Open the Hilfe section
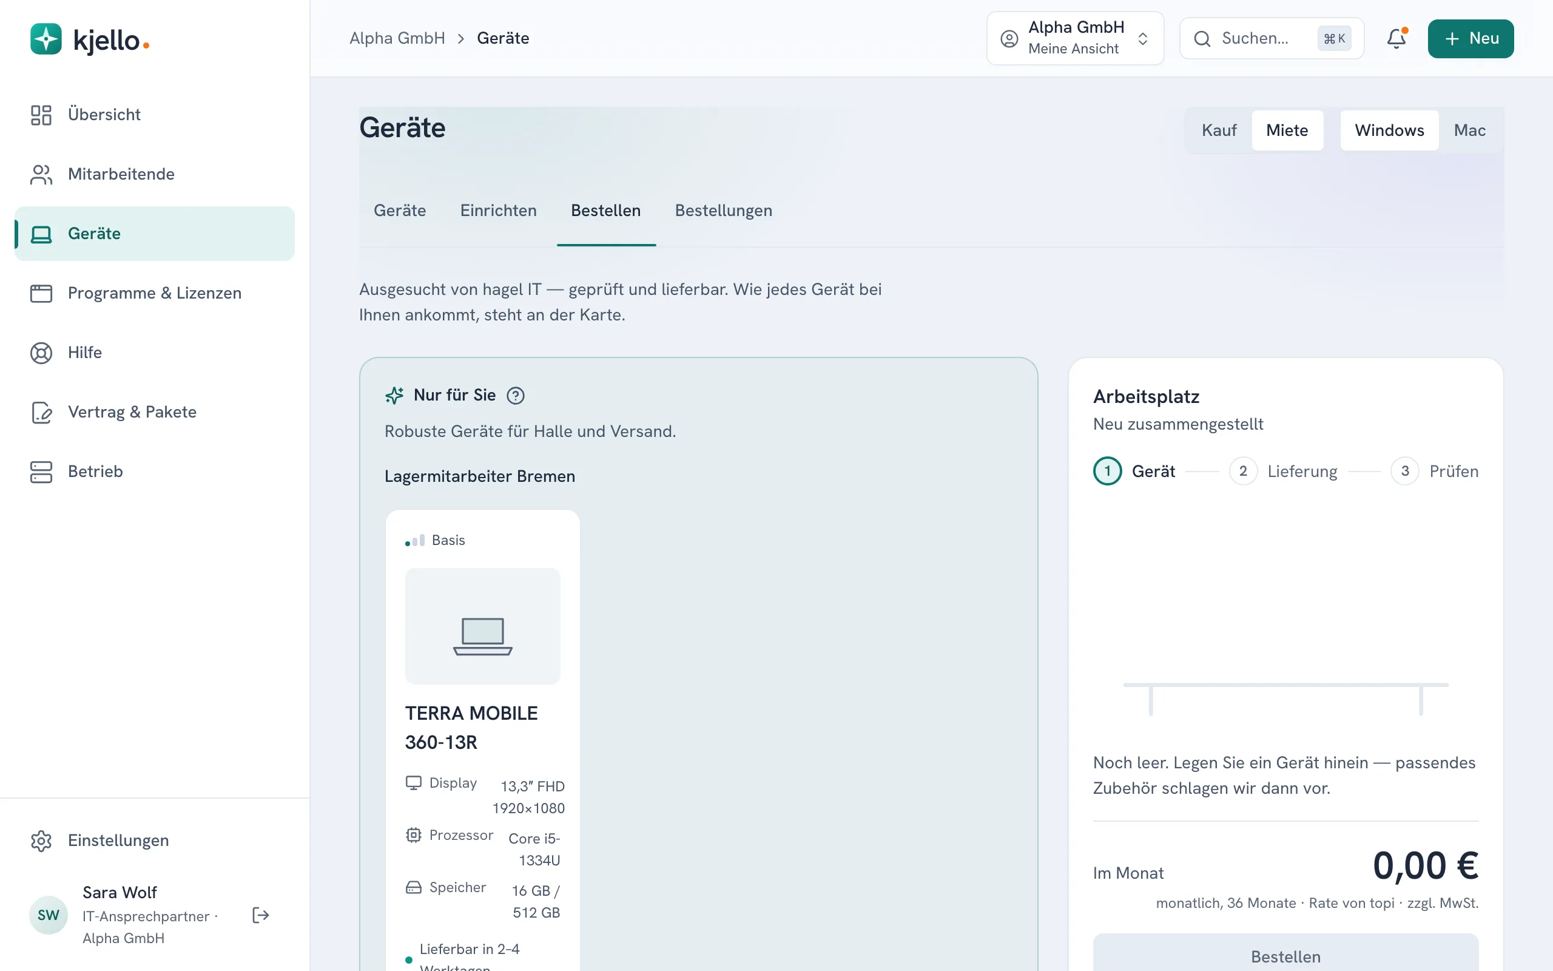The height and width of the screenshot is (971, 1553). (154, 353)
